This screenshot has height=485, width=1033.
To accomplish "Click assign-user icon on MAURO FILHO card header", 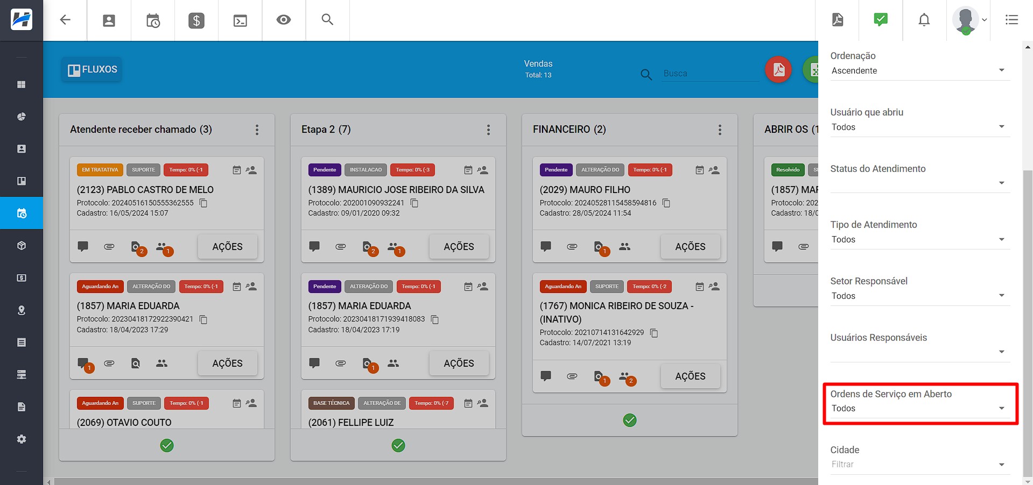I will [x=714, y=170].
